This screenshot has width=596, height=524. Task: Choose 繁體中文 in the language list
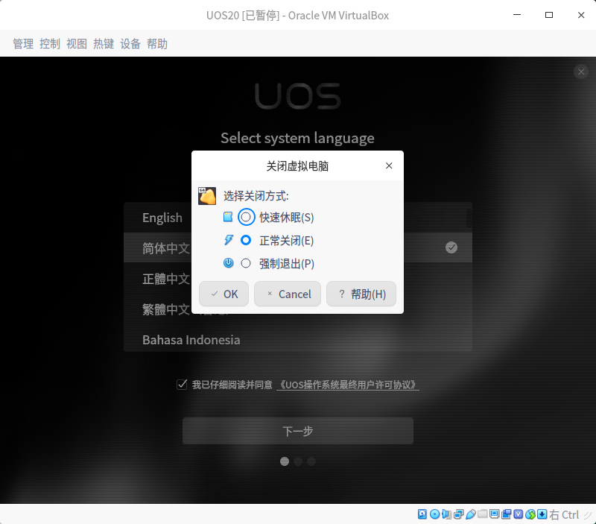166,309
